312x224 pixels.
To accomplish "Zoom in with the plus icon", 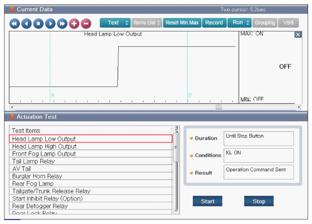I will (74, 23).
